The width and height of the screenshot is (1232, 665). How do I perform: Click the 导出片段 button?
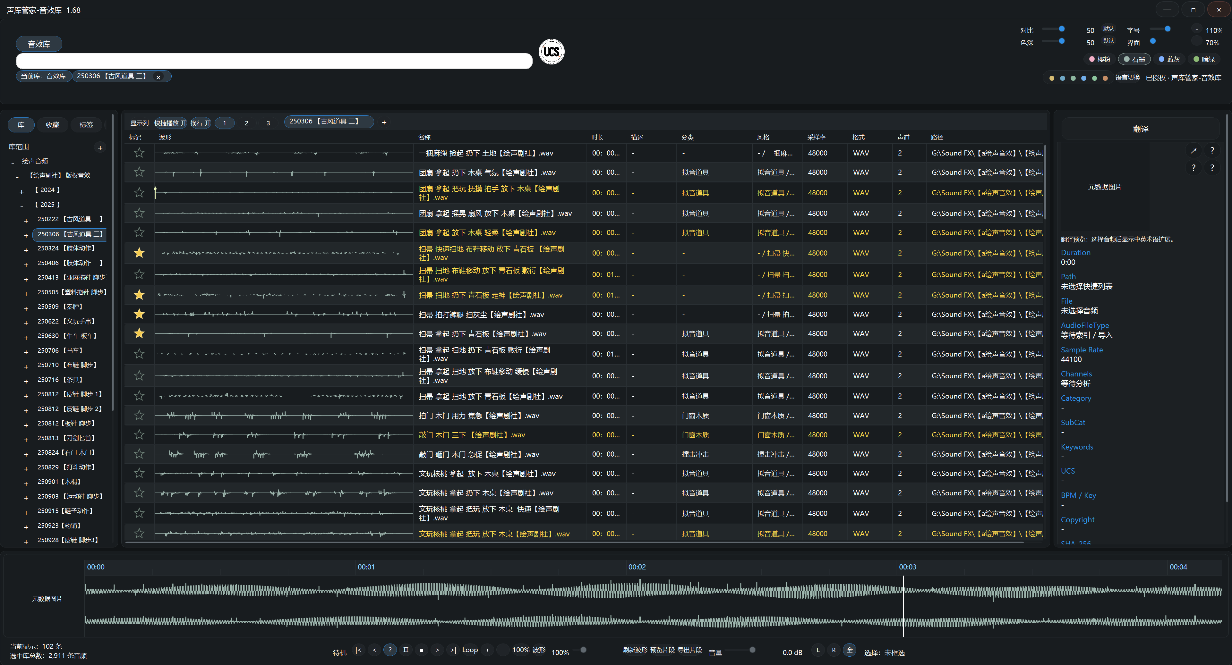[x=690, y=650]
